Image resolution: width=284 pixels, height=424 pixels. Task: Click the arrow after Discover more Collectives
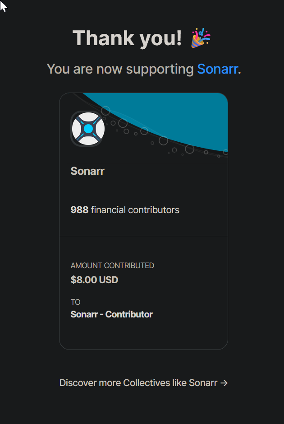(224, 383)
